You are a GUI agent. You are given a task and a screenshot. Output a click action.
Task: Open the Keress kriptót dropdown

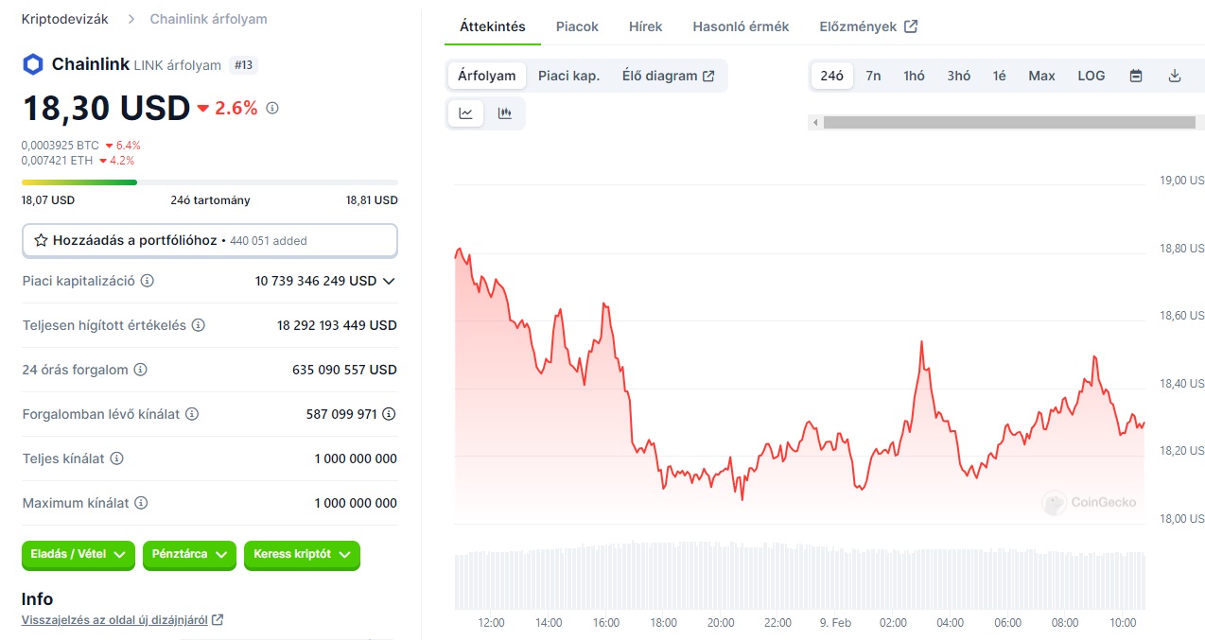coord(302,555)
